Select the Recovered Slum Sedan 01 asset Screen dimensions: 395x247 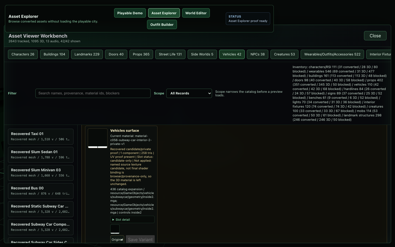tap(41, 155)
